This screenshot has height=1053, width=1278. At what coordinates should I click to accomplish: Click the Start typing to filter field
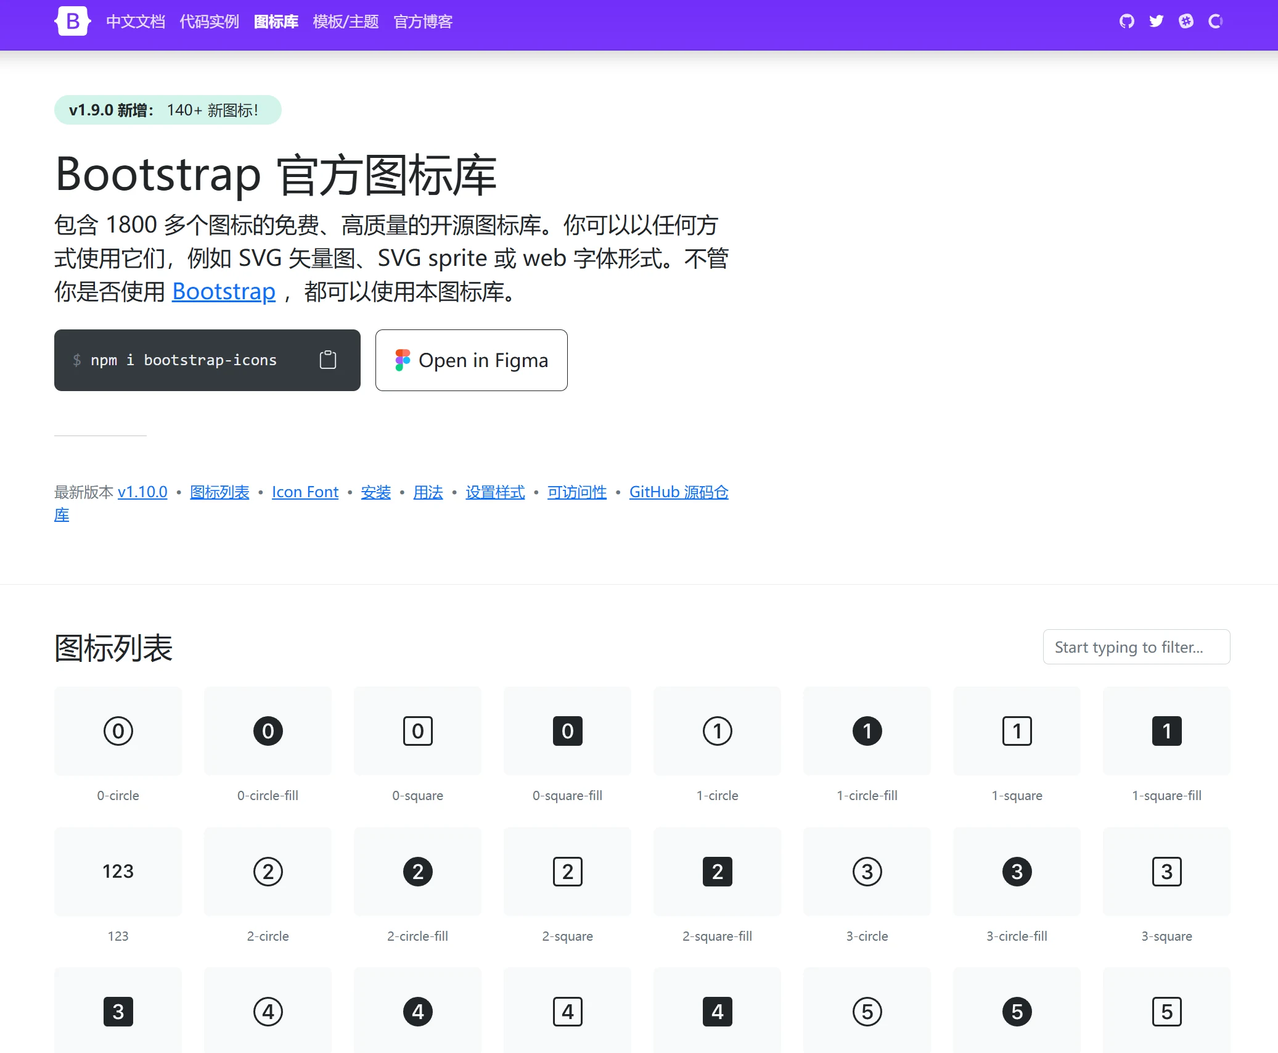click(1136, 646)
